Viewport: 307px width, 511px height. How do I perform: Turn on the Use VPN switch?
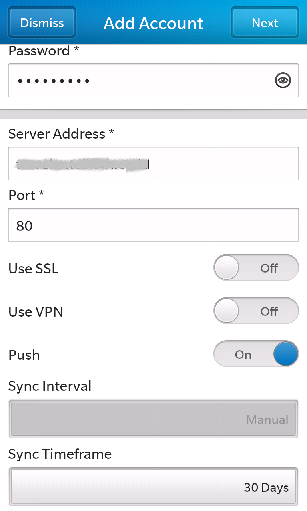(256, 311)
